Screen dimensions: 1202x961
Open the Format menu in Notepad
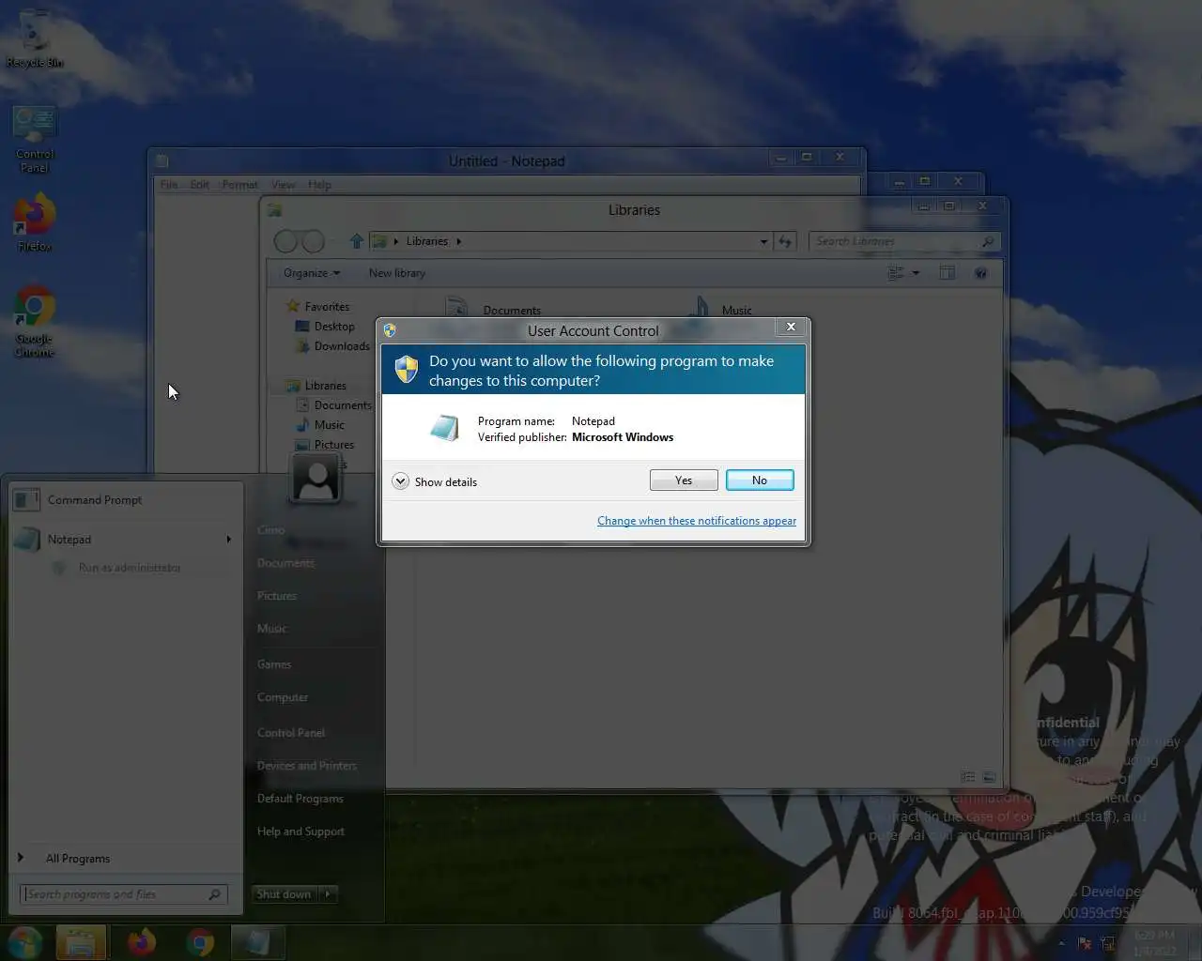[x=239, y=185]
